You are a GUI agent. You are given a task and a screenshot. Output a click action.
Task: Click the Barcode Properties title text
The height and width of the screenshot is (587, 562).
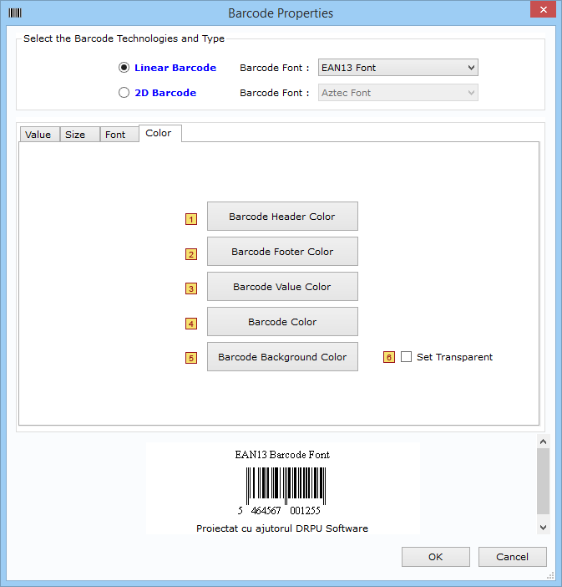(x=281, y=13)
